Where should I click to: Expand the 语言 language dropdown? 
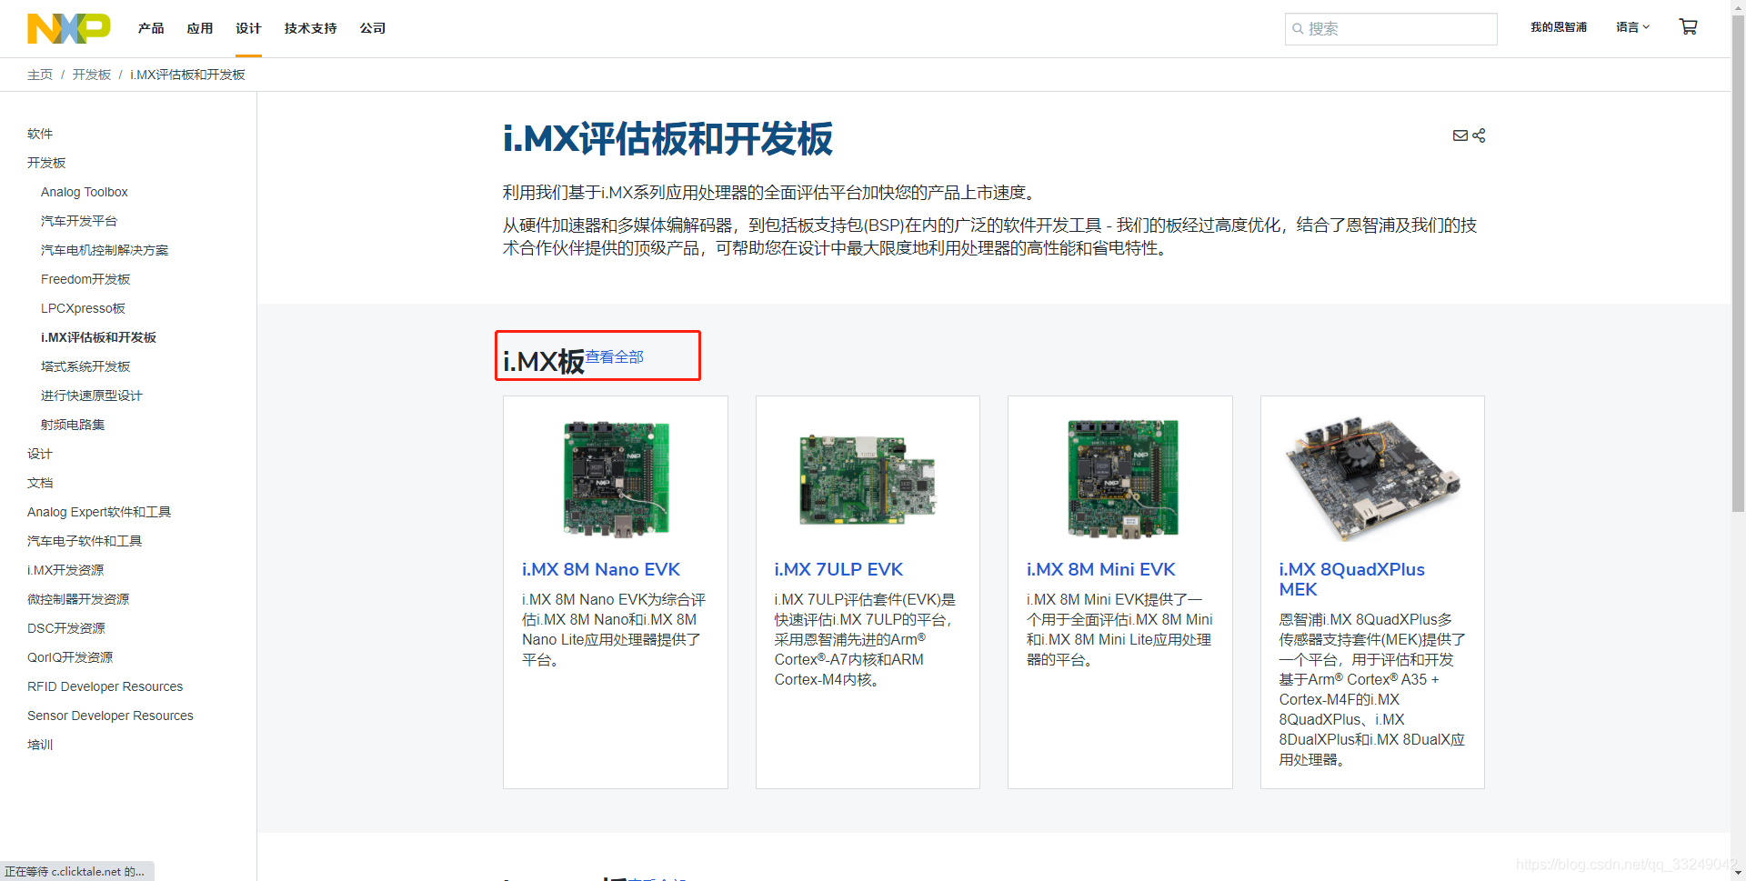click(1632, 27)
